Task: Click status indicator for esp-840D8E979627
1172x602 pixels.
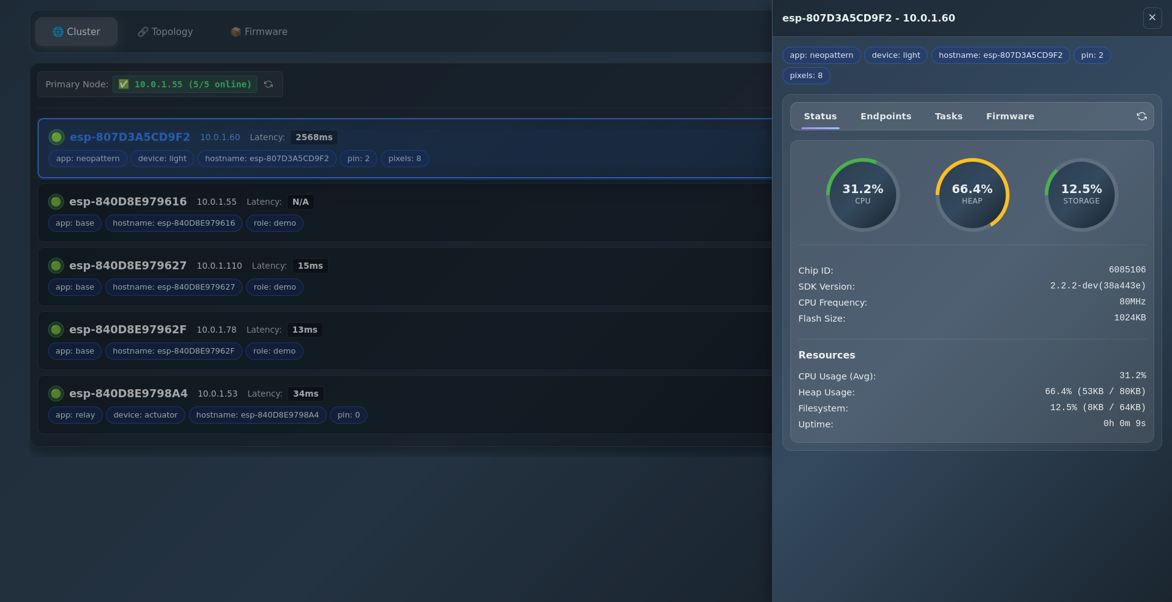Action: coord(56,266)
